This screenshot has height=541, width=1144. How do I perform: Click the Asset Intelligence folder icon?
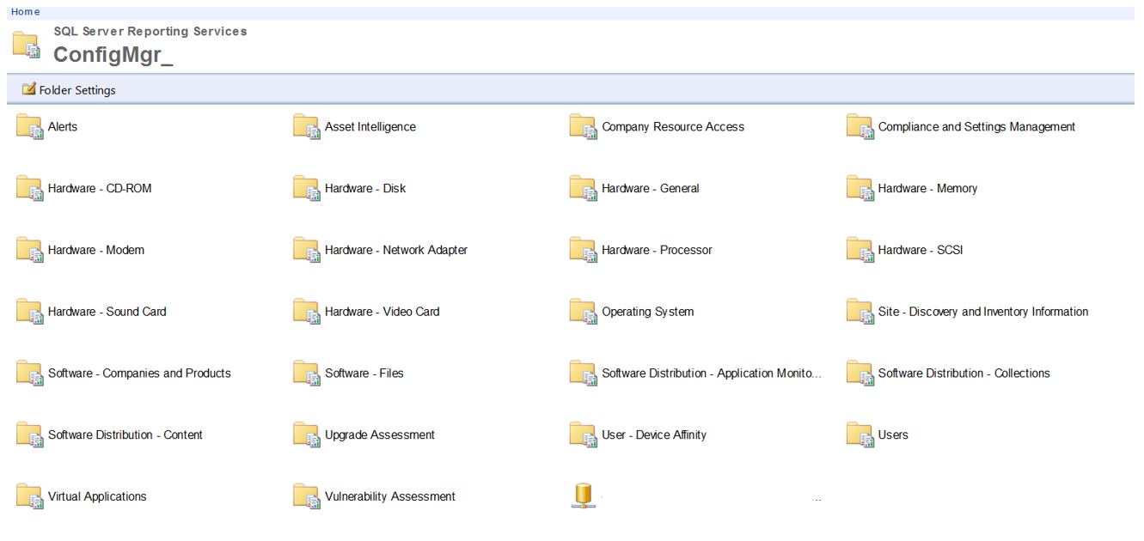[x=306, y=127]
